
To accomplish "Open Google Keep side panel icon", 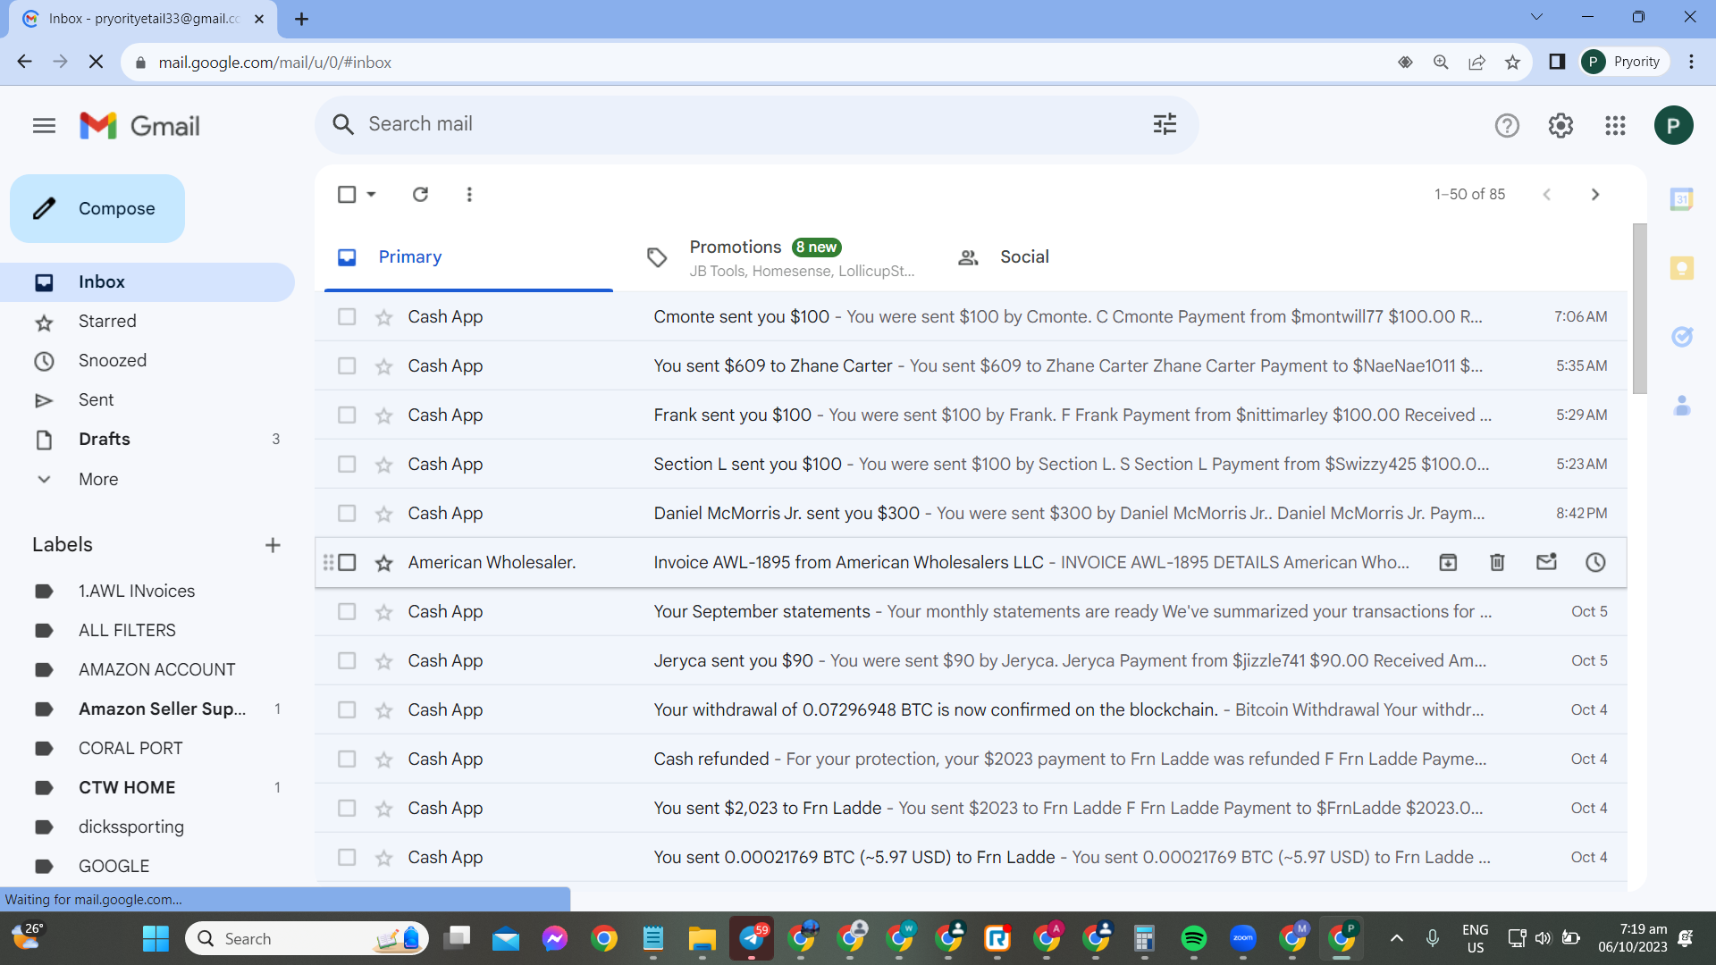I will pos(1682,268).
